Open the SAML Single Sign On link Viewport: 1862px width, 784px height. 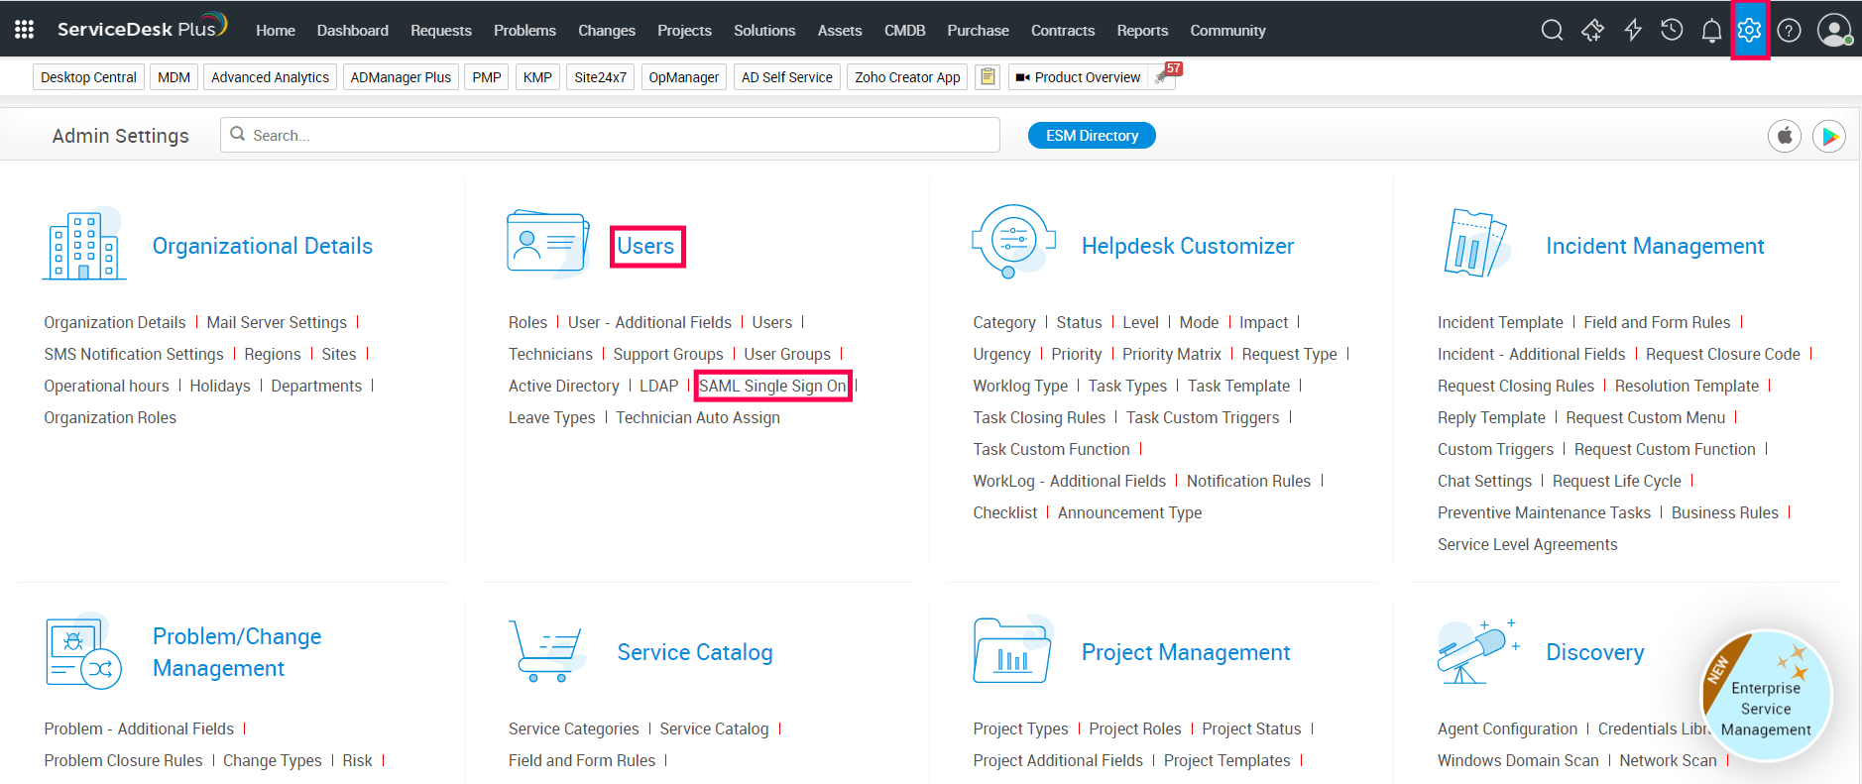772,386
